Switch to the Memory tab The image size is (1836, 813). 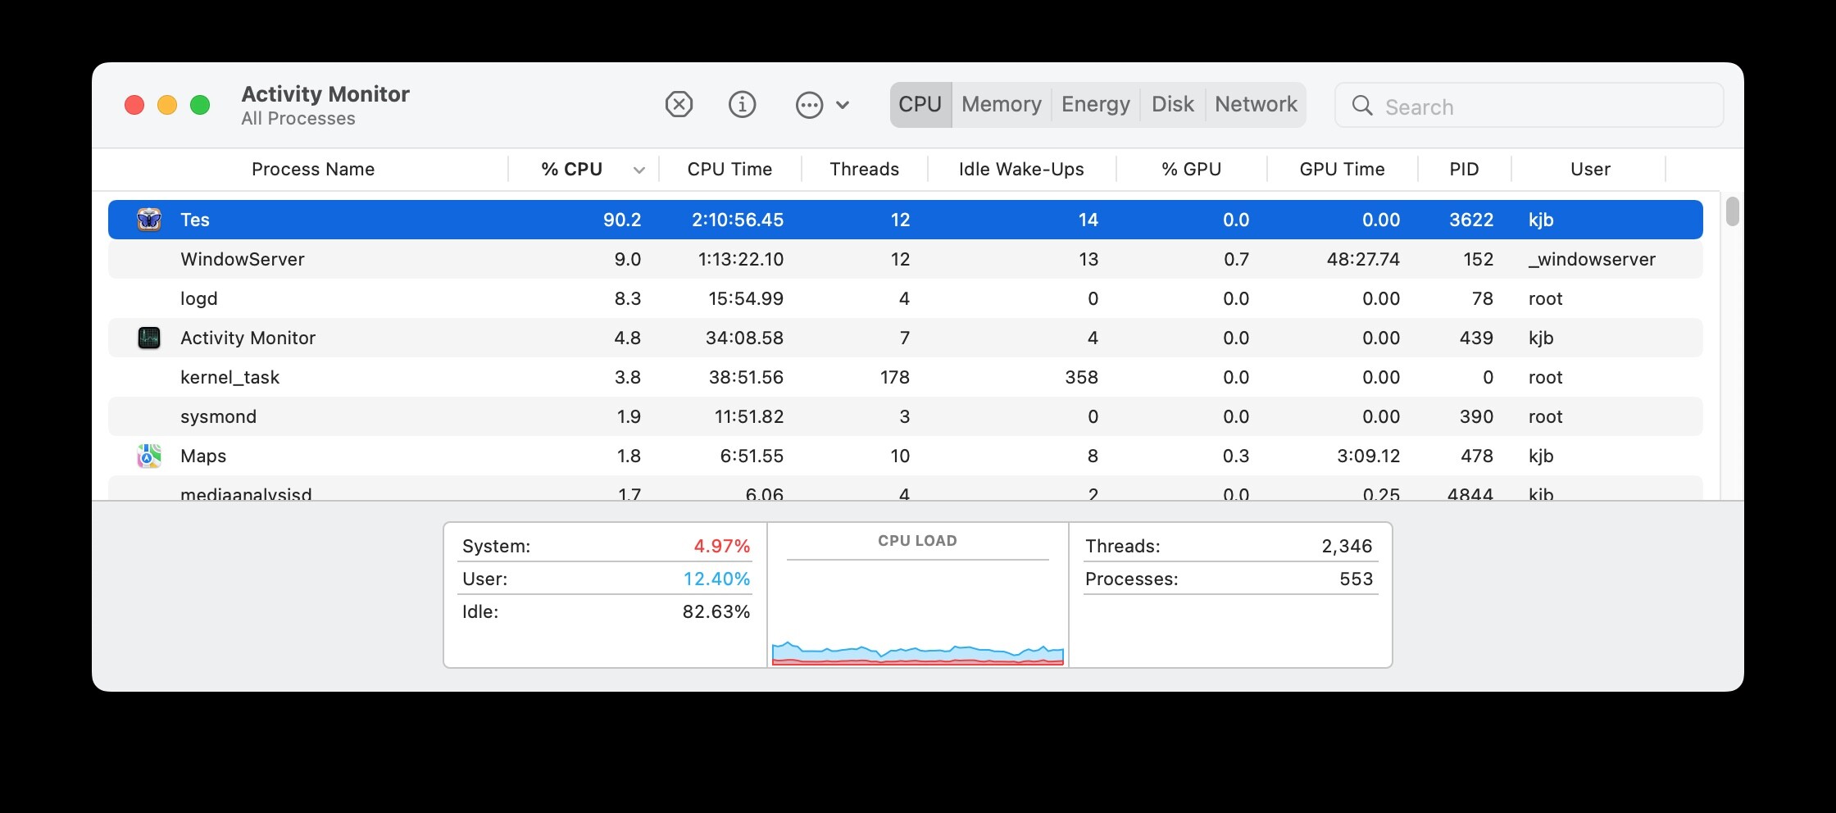pyautogui.click(x=1001, y=105)
